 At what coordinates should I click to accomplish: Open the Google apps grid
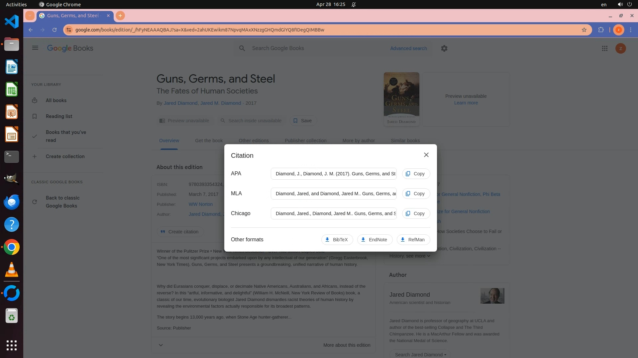pos(604,48)
